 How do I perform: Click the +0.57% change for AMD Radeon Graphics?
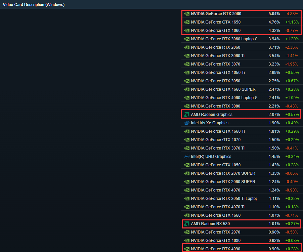(292, 115)
